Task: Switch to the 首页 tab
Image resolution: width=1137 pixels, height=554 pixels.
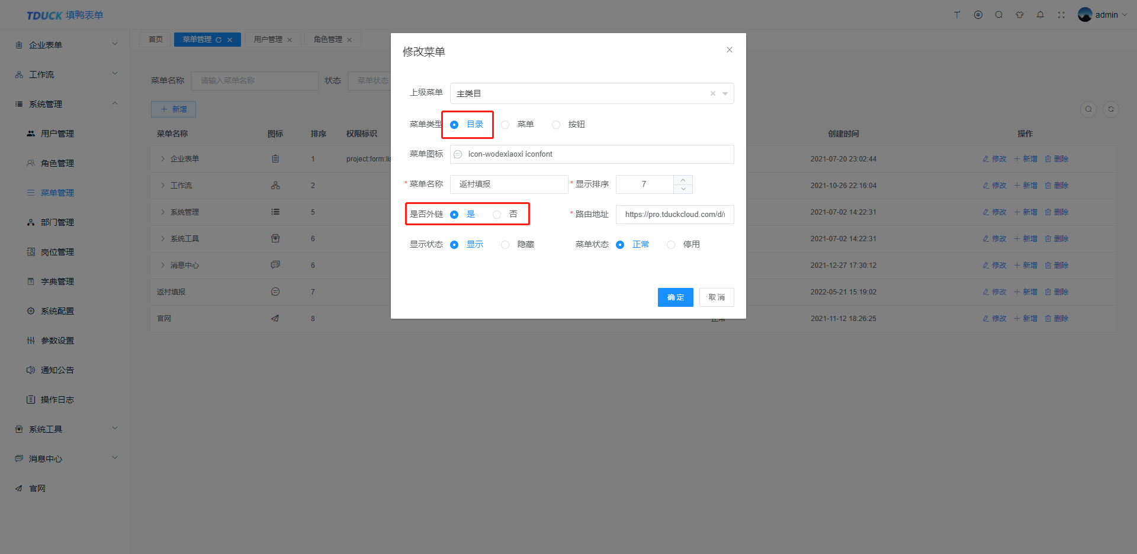Action: 155,40
